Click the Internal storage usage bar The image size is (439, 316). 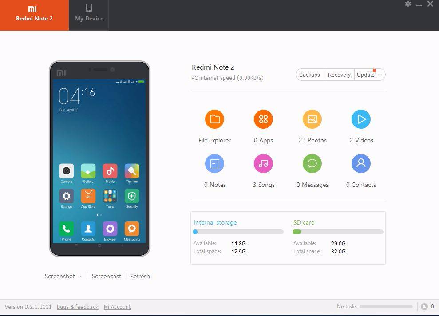(x=238, y=232)
